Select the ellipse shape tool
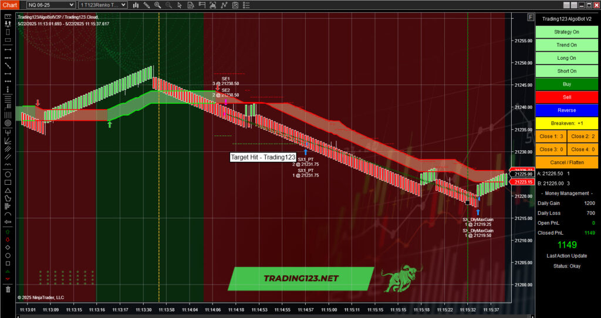 point(8,175)
